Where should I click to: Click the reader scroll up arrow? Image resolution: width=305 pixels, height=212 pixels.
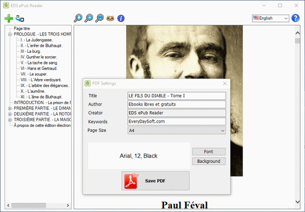tap(297, 33)
